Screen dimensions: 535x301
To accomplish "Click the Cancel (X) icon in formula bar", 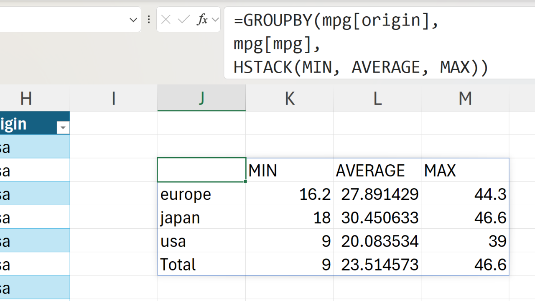I will click(166, 20).
